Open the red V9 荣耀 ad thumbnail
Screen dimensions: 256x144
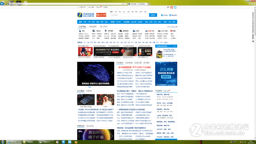(85, 52)
